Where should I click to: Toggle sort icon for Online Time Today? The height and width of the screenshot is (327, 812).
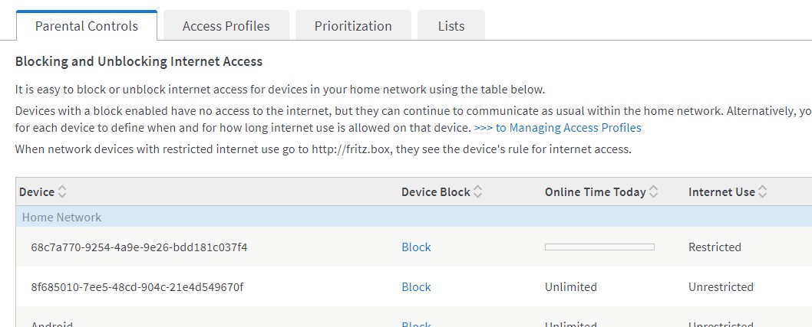[654, 192]
